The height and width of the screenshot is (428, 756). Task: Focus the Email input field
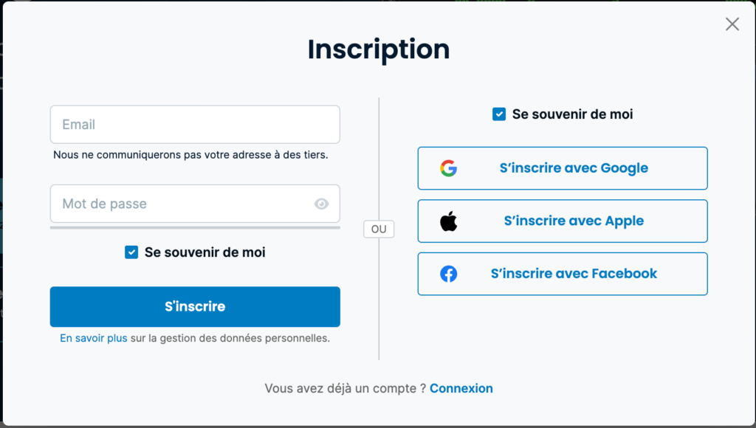tap(195, 125)
